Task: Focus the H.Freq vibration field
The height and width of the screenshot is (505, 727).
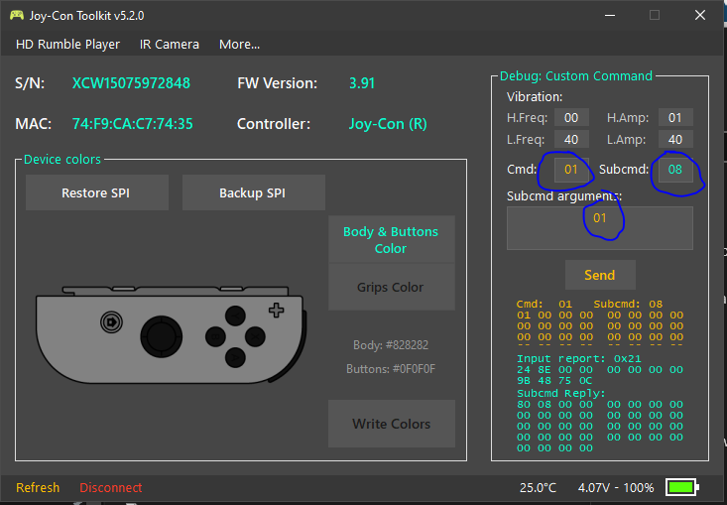Action: pos(571,117)
